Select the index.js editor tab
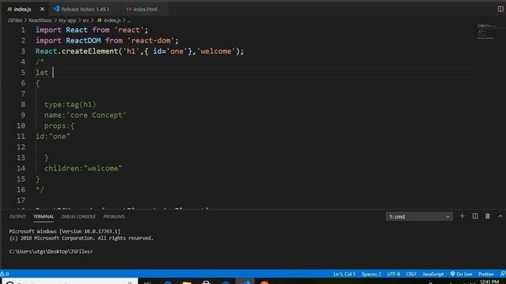The height and width of the screenshot is (284, 506). click(x=22, y=9)
